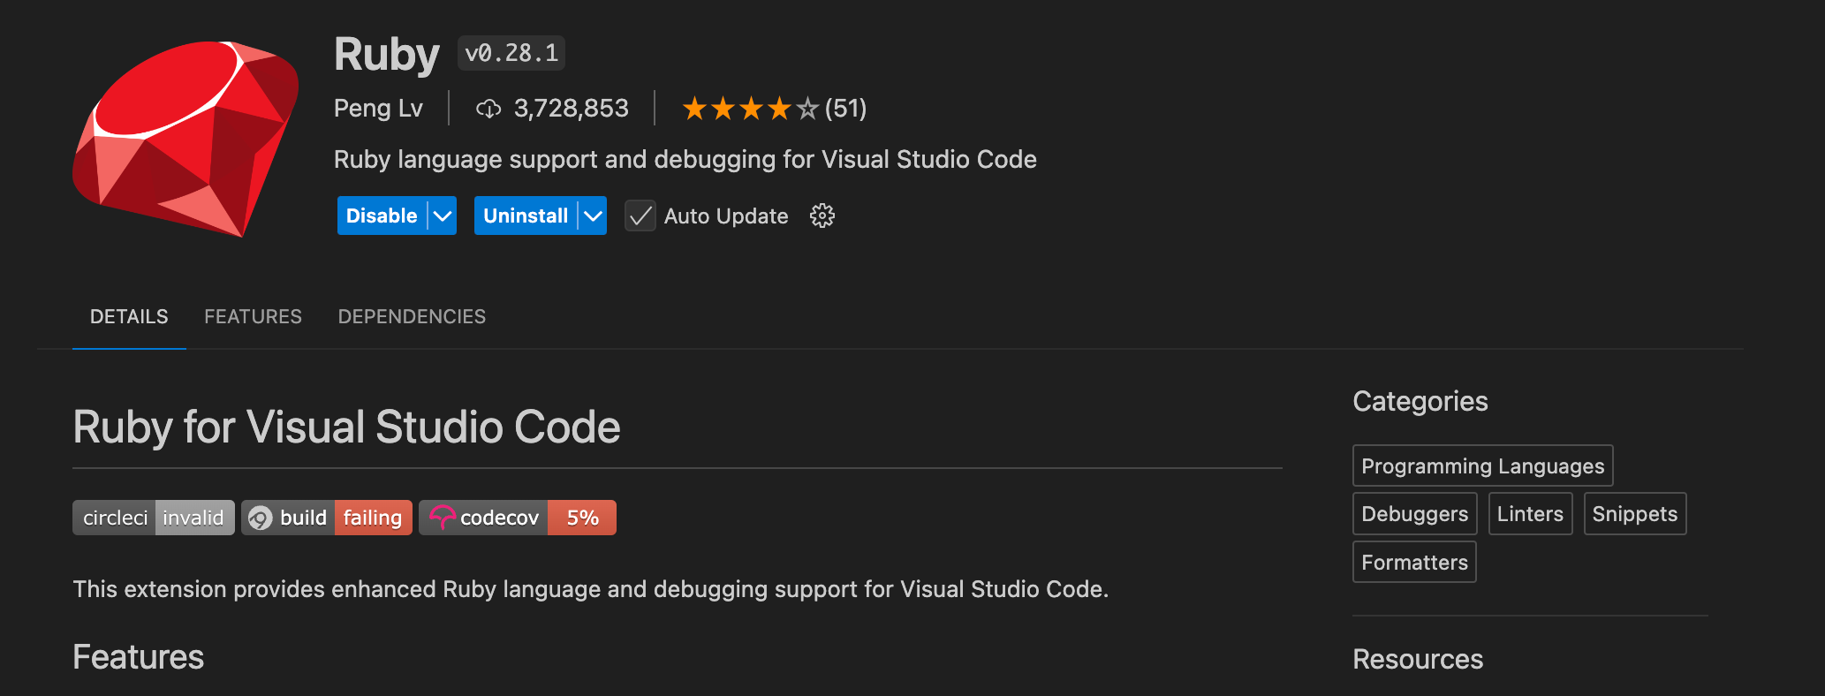Click the Disable button
Viewport: 1825px width, 696px height.
382,216
